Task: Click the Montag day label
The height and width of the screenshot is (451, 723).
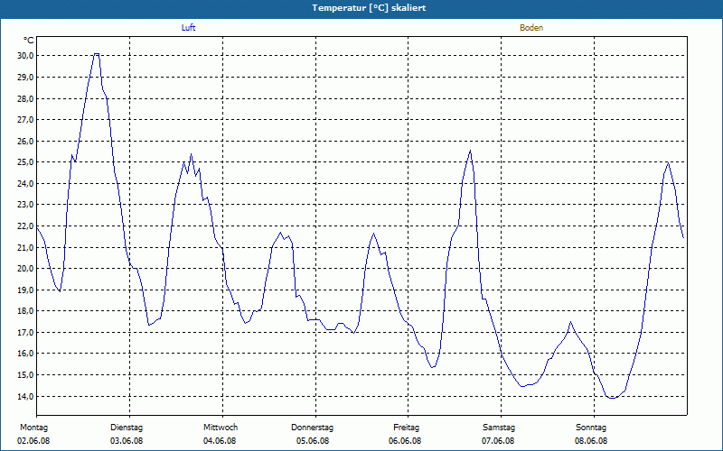Action: coord(33,428)
